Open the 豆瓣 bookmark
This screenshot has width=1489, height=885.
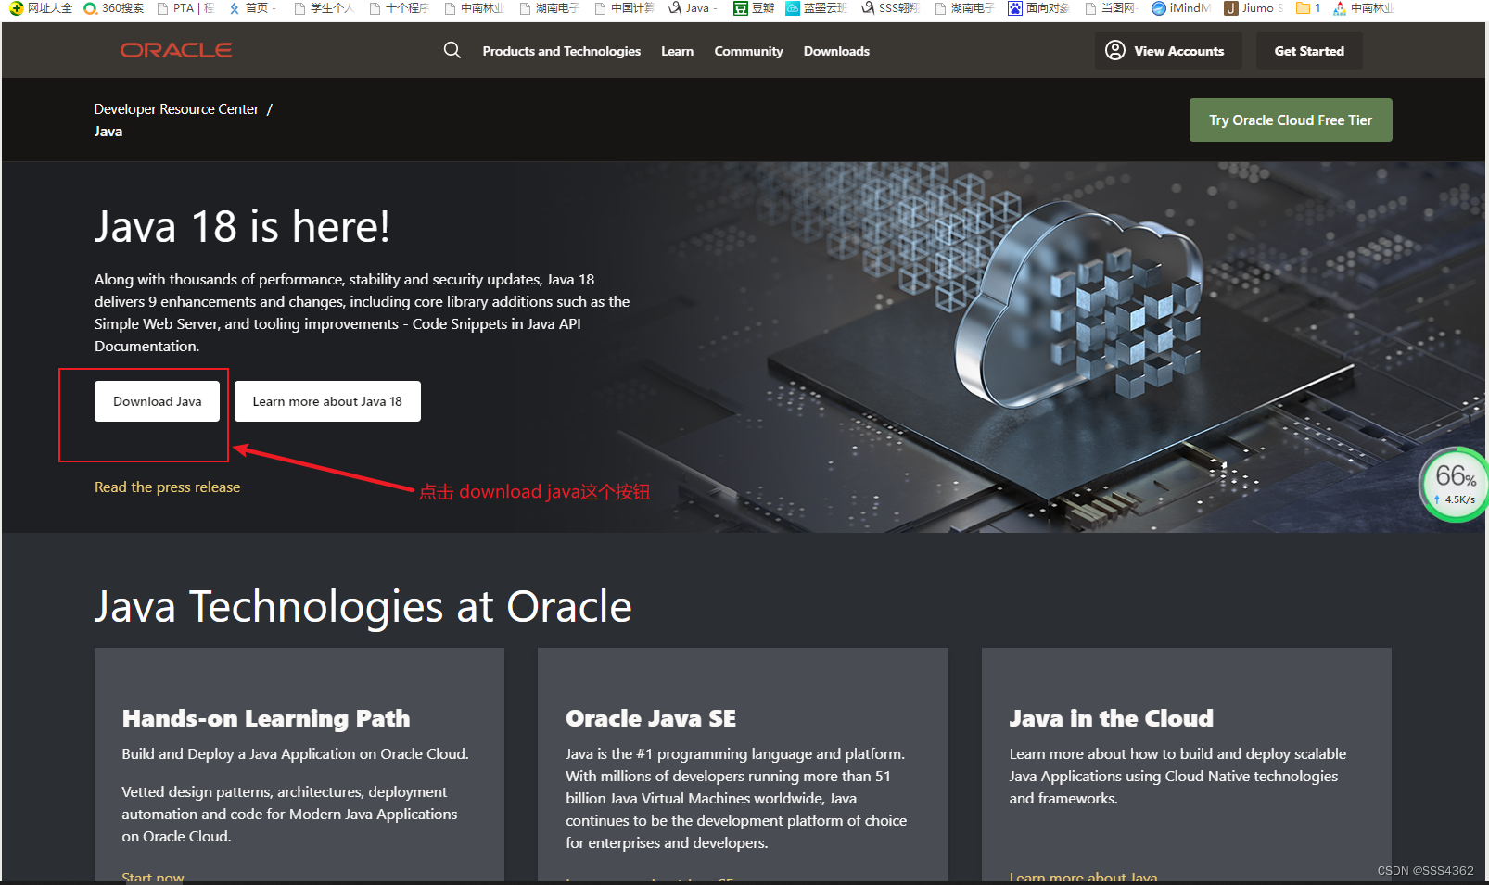753,8
